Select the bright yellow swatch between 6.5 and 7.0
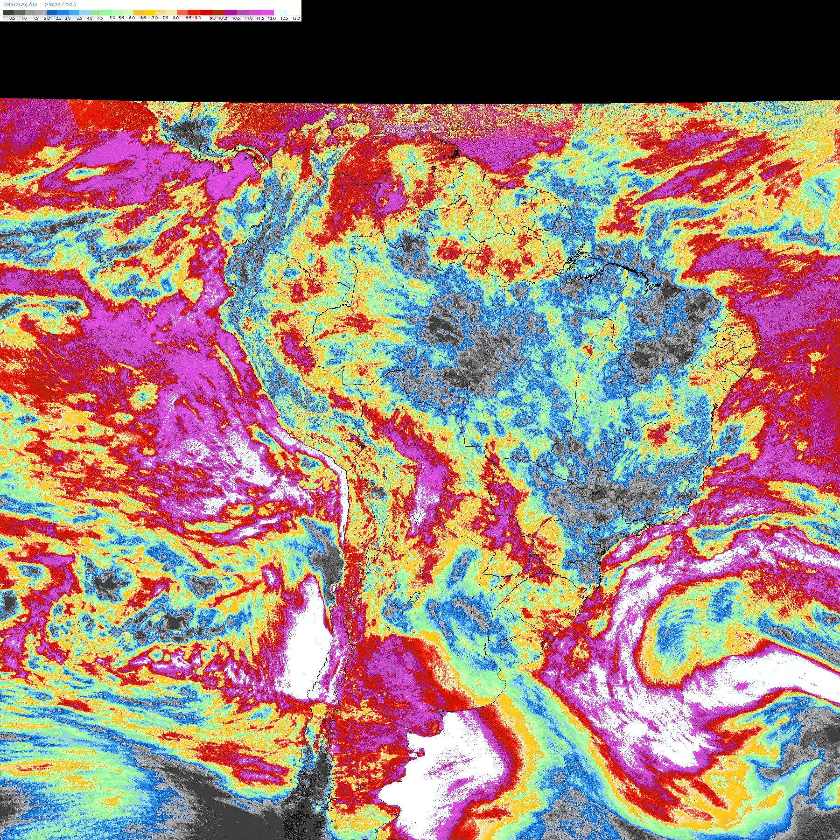Screen dimensions: 840x840 pyautogui.click(x=150, y=13)
